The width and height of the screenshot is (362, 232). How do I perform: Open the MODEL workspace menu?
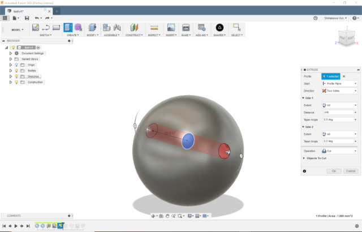click(x=18, y=30)
